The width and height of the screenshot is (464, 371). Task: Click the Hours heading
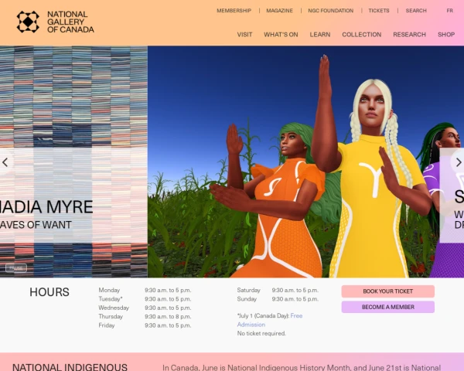point(49,292)
